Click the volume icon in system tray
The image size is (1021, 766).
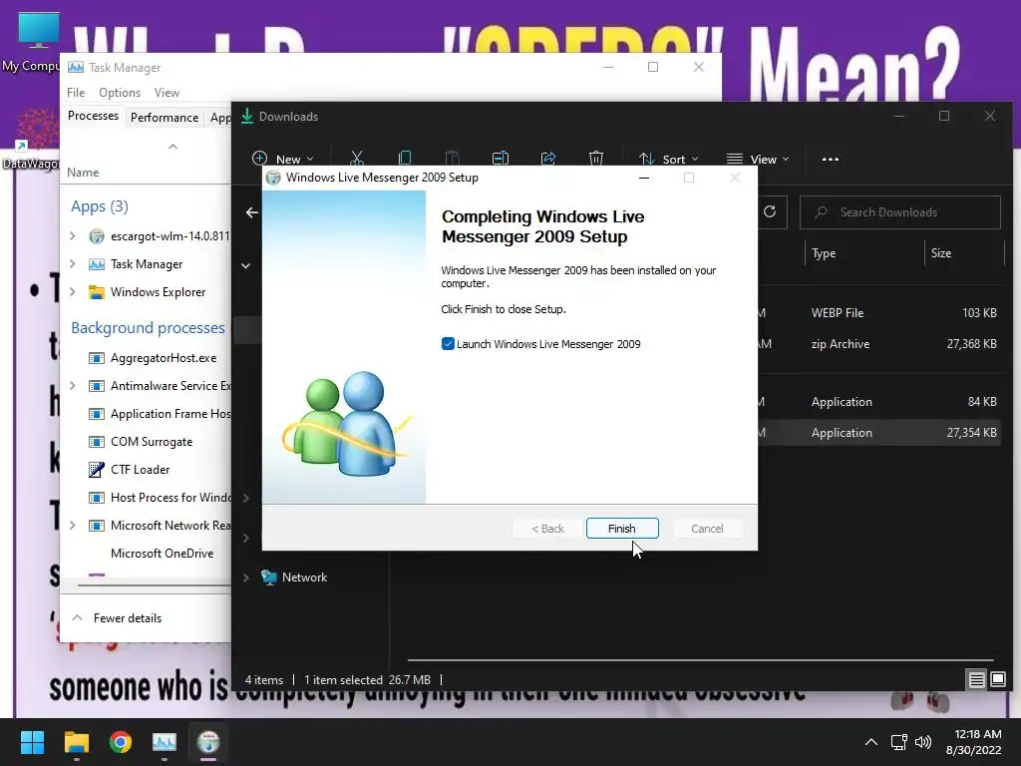(x=923, y=742)
